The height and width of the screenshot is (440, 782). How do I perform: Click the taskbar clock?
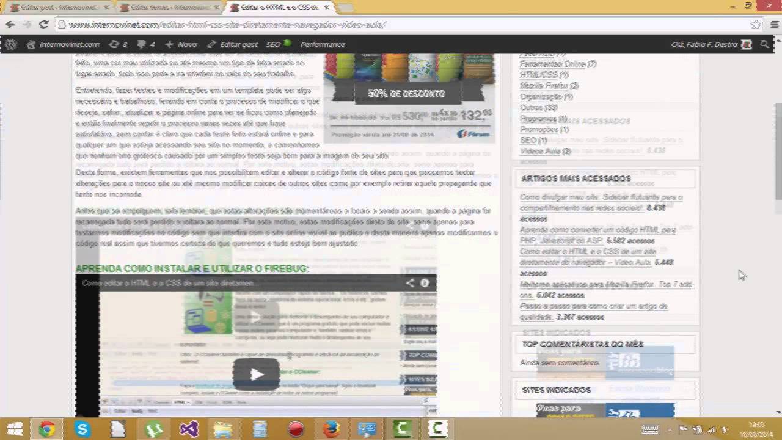[756, 430]
